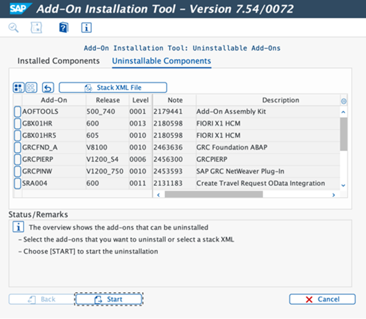
Task: Click the Deselect All rows icon
Action: pyautogui.click(x=31, y=88)
